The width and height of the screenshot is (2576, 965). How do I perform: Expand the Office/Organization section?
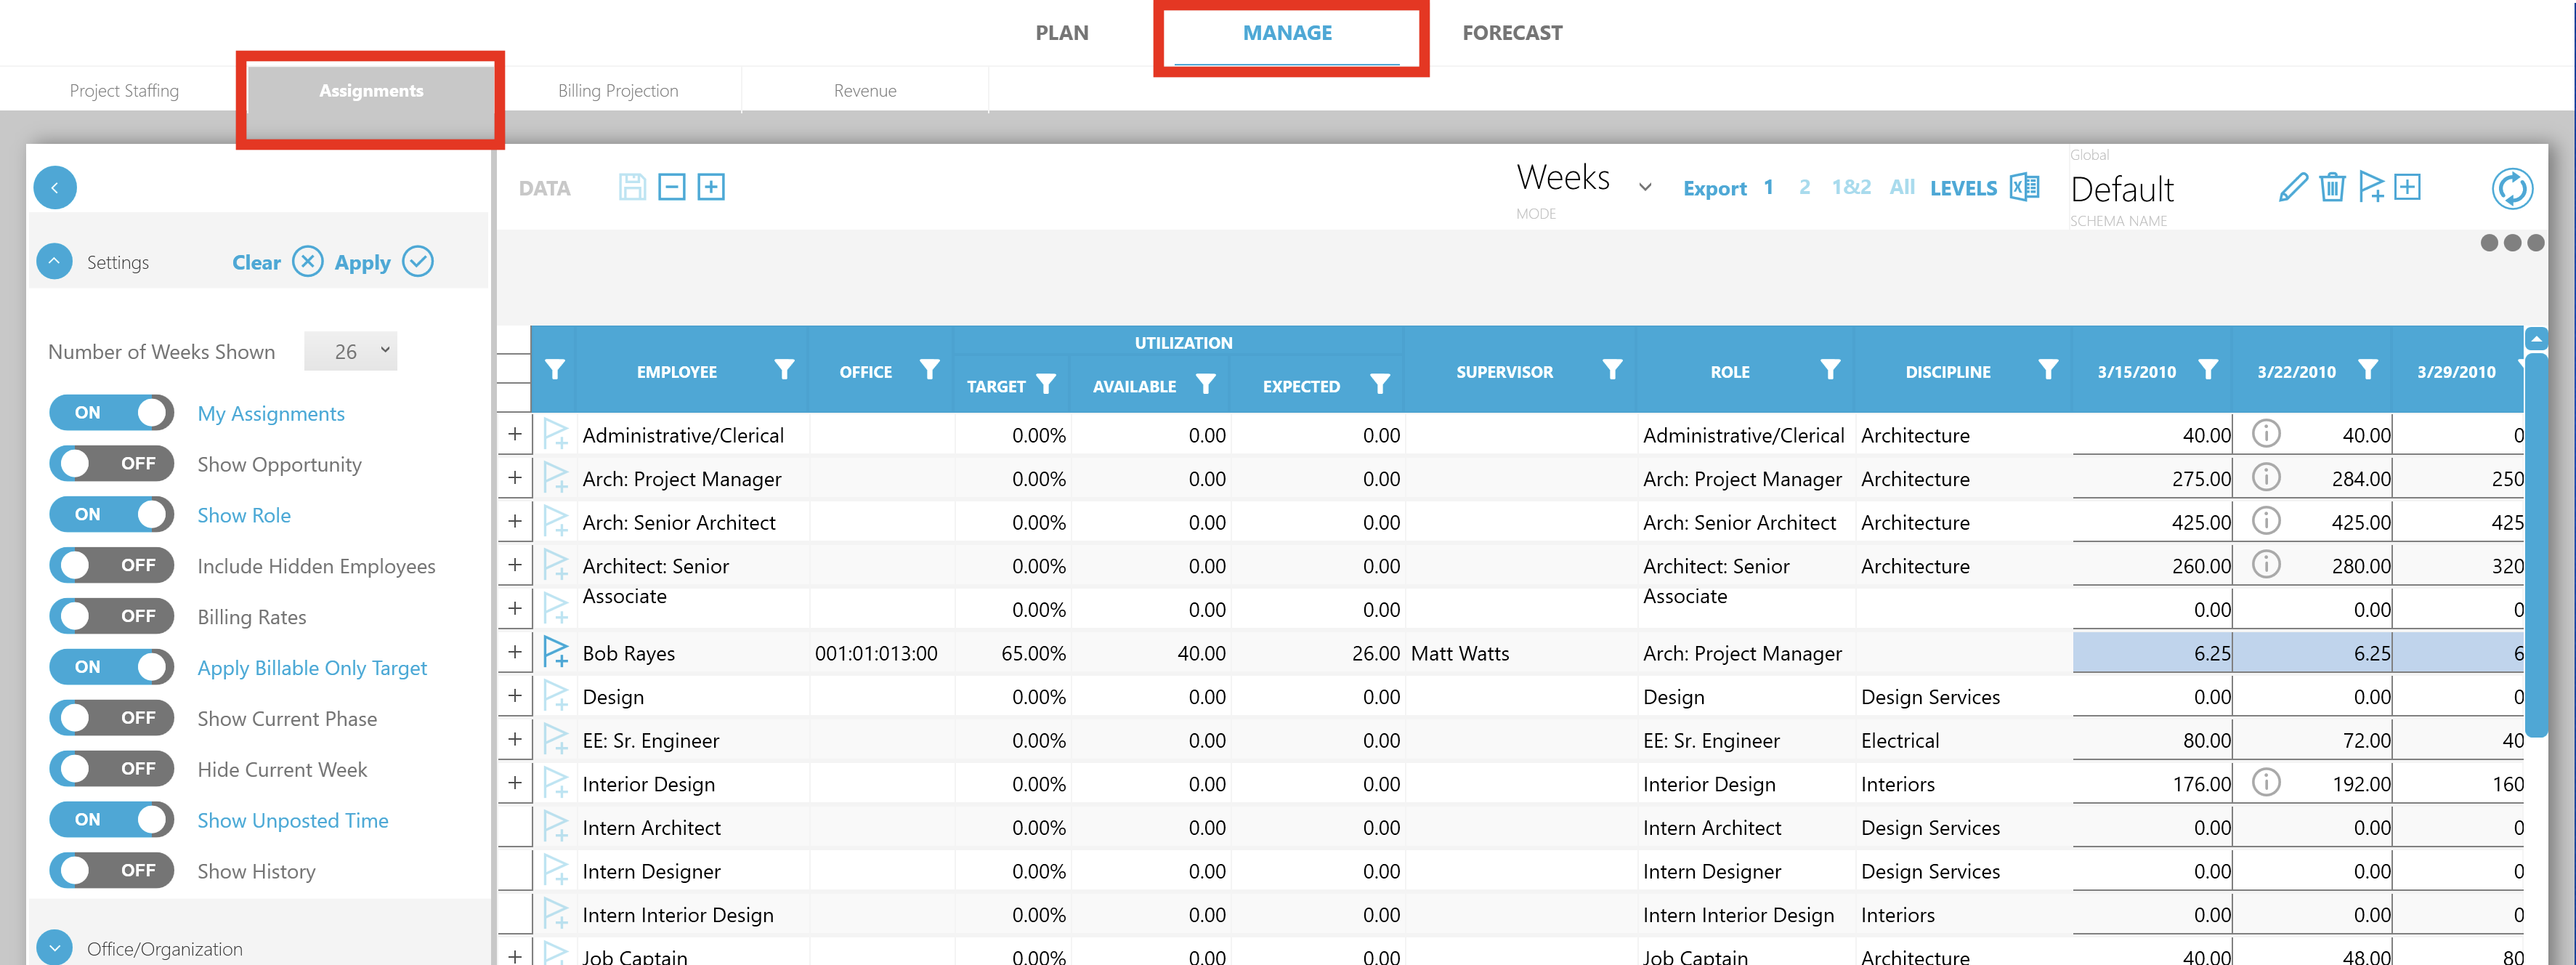pyautogui.click(x=55, y=947)
